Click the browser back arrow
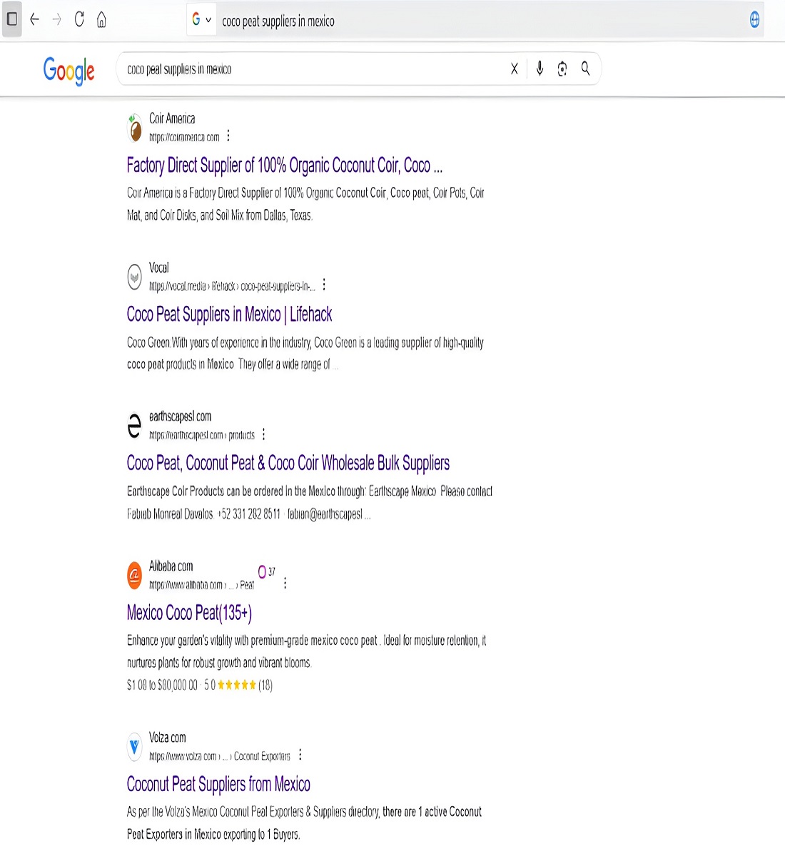 [x=34, y=20]
